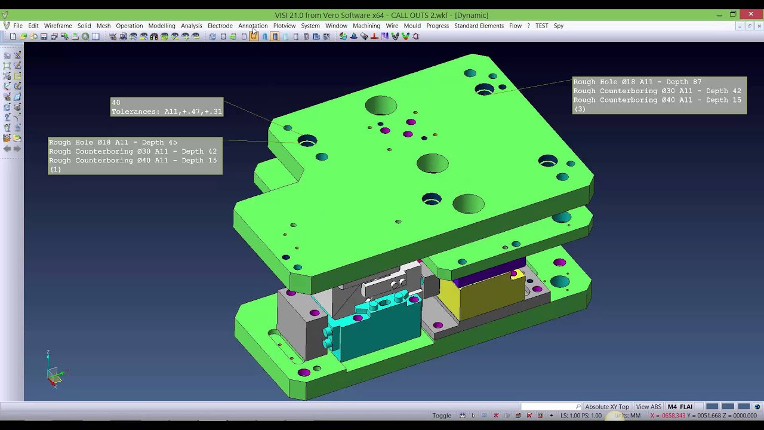Click the magnifier icon in status search field
The width and height of the screenshot is (764, 430).
point(578,407)
